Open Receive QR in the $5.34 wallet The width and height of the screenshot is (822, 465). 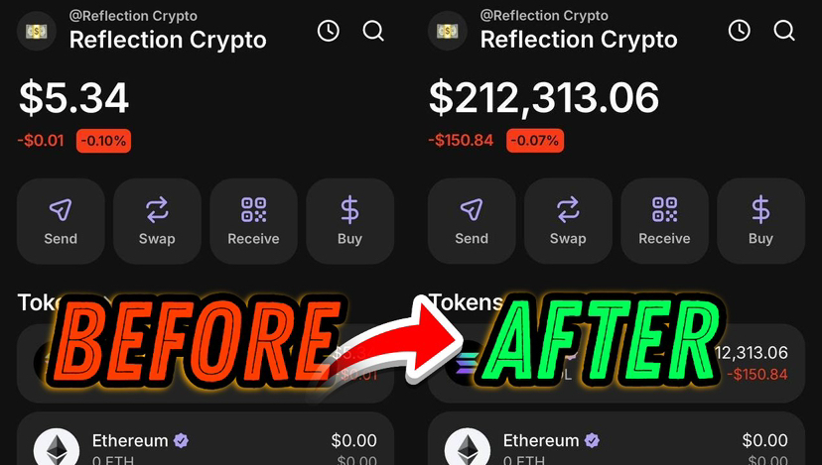click(x=254, y=221)
